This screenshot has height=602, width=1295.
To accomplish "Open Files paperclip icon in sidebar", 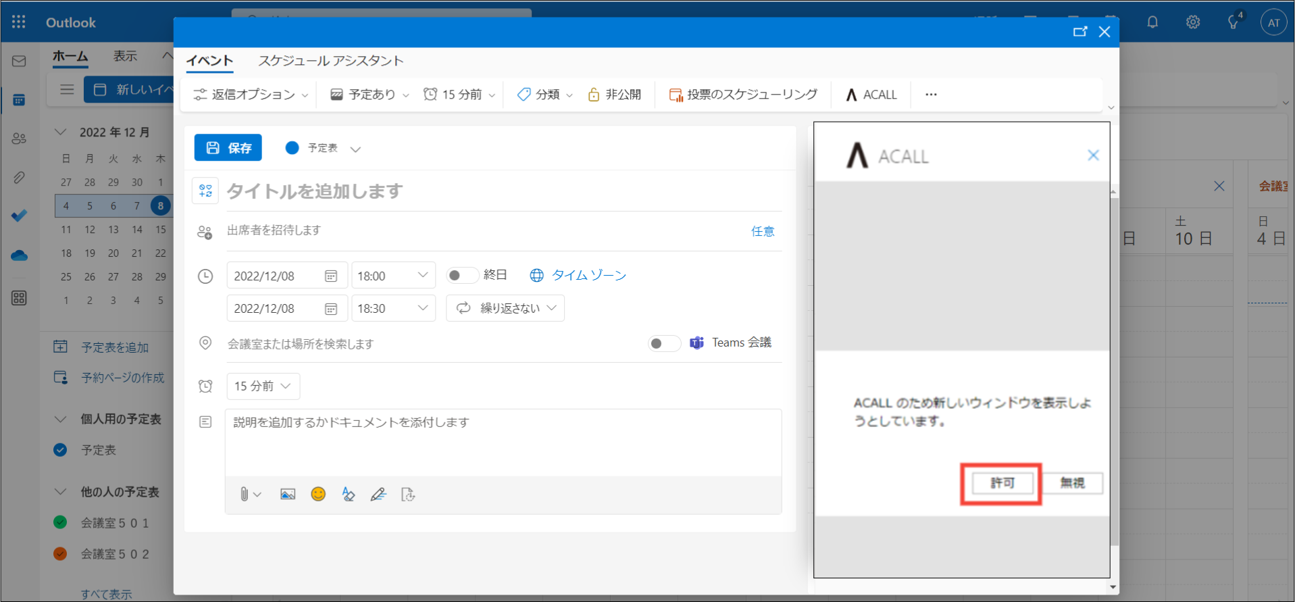I will (x=19, y=178).
